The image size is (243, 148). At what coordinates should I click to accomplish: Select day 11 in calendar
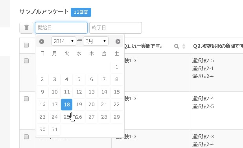point(66,92)
